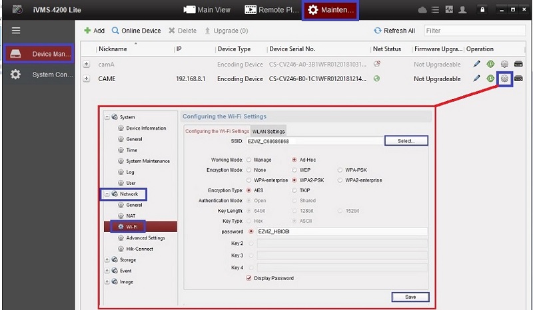
Task: Expand the Event tree node
Action: (107, 271)
